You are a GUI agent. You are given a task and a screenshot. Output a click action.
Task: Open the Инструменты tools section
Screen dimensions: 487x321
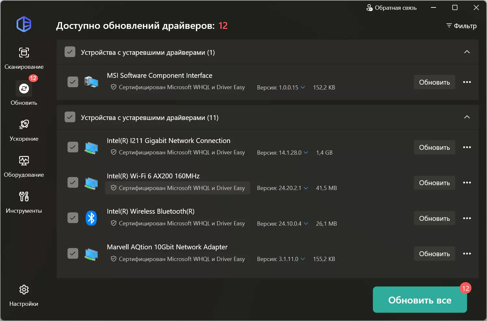tap(24, 202)
